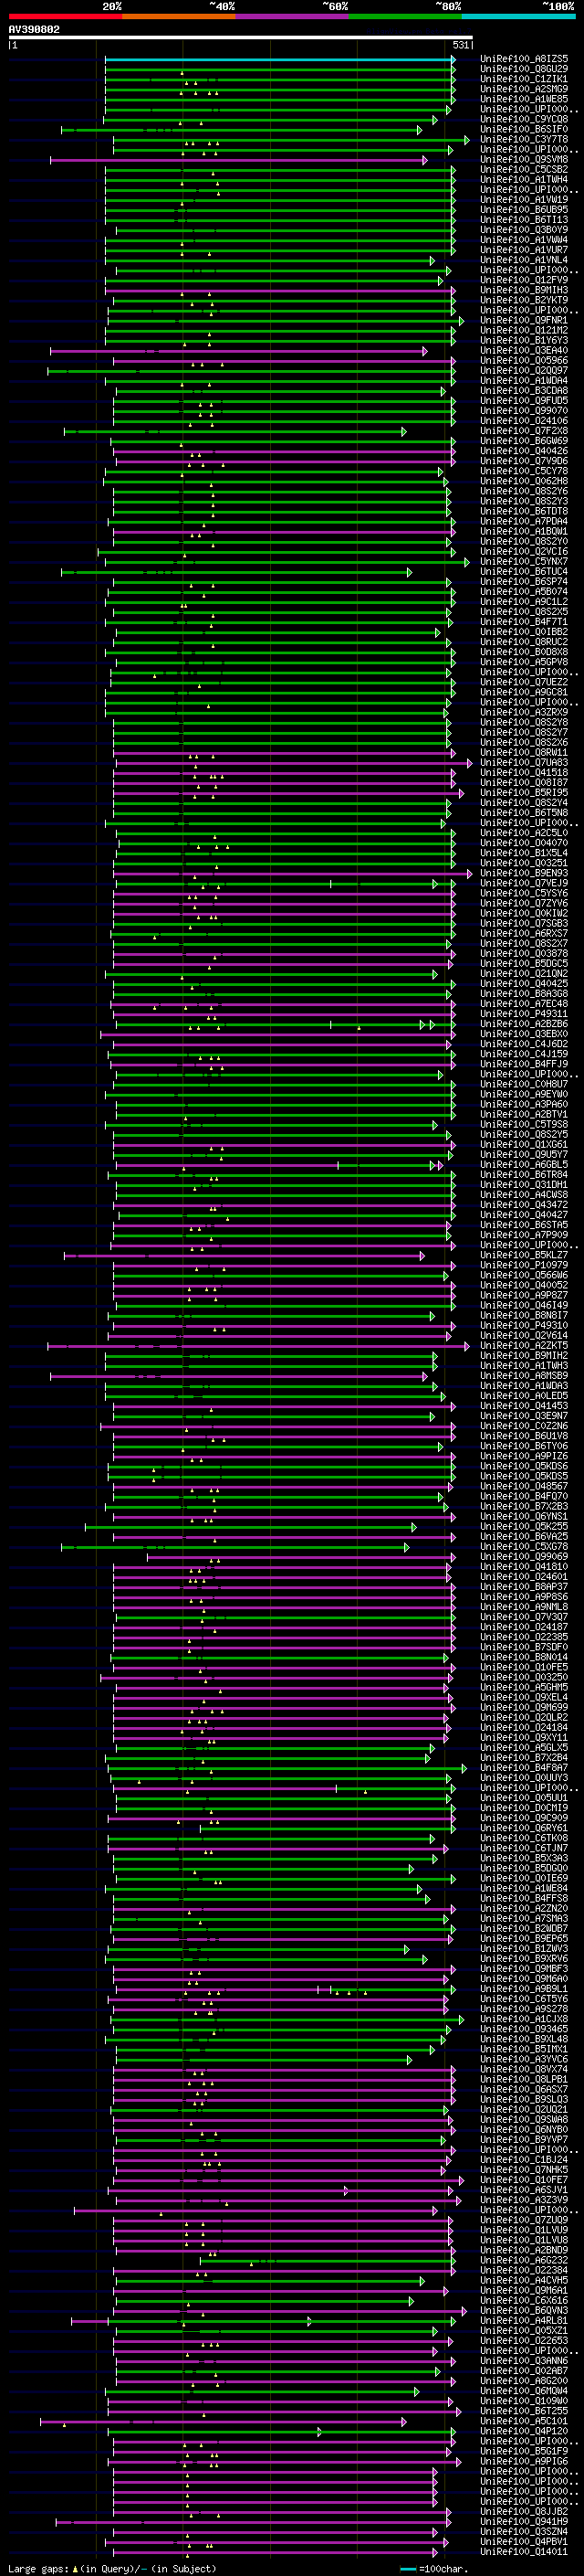The image size is (584, 2576).
Task: Select the UniRef100_Q8LPB1 label
Action: [x=524, y=2079]
